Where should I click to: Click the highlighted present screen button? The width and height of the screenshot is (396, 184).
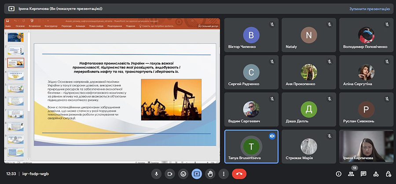197,174
